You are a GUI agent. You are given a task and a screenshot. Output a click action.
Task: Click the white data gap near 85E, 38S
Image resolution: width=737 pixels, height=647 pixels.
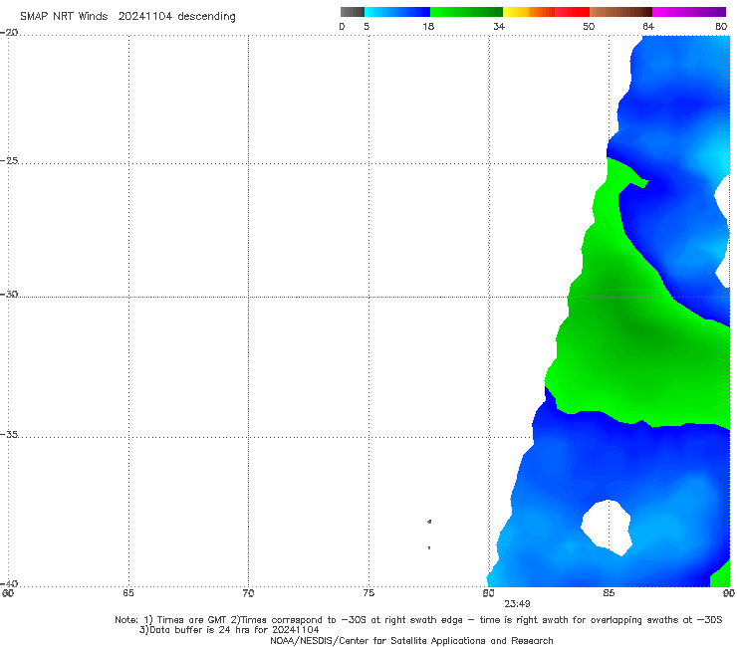click(608, 528)
